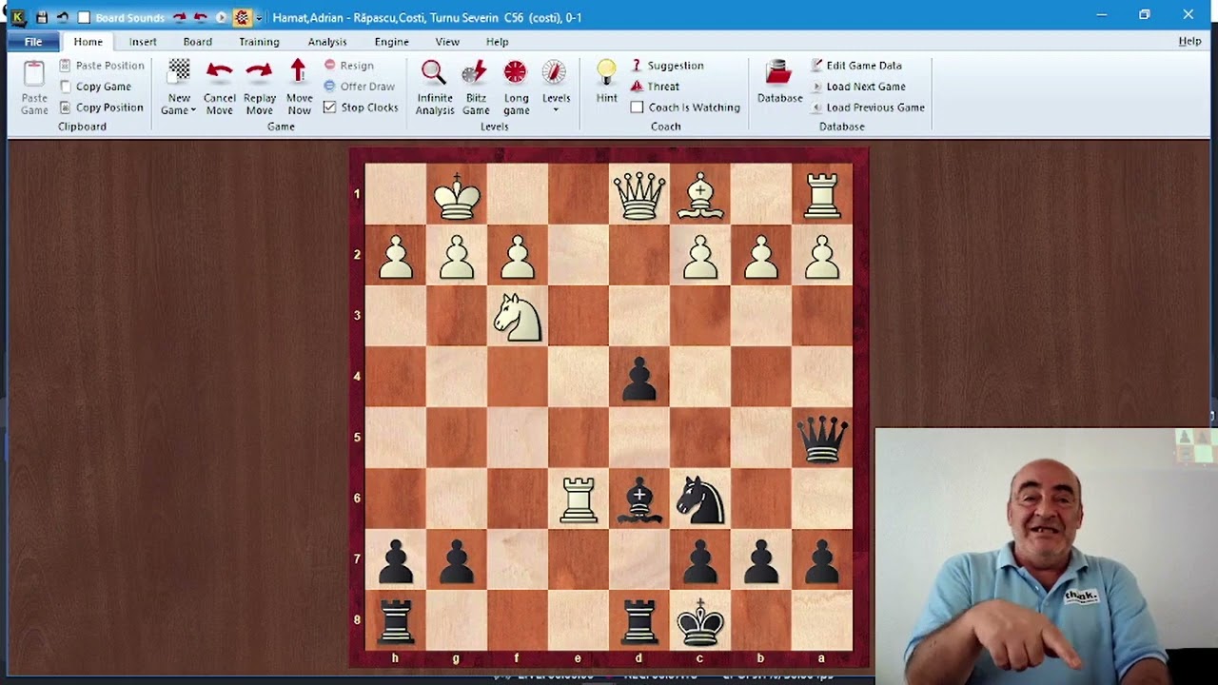Click the Cancel Move arrow icon

[219, 71]
